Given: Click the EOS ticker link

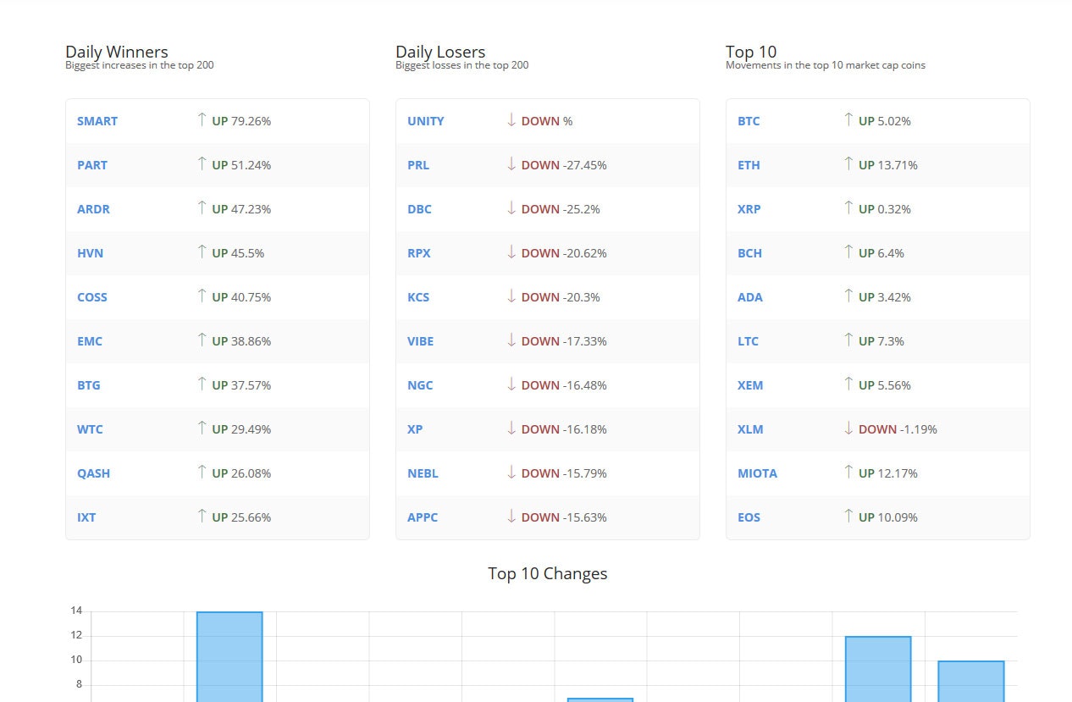Looking at the screenshot, I should 749,517.
